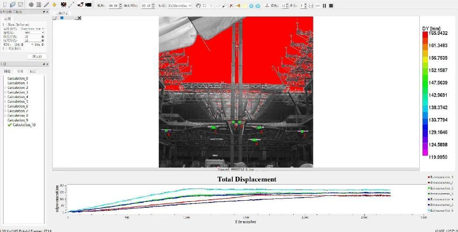The image size is (458, 232).
Task: Click the warning triangle toolbar icon
Action: pos(267,6)
